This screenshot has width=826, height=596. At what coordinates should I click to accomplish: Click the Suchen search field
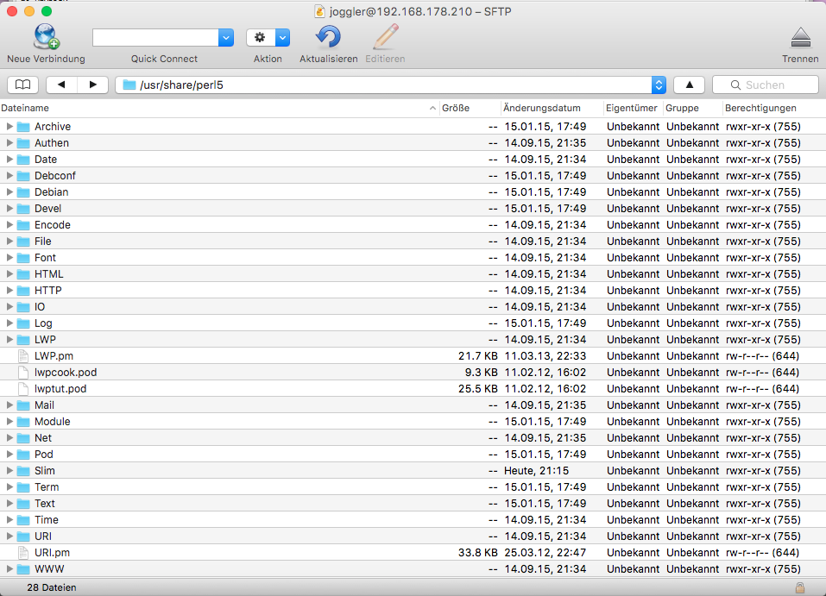point(766,85)
